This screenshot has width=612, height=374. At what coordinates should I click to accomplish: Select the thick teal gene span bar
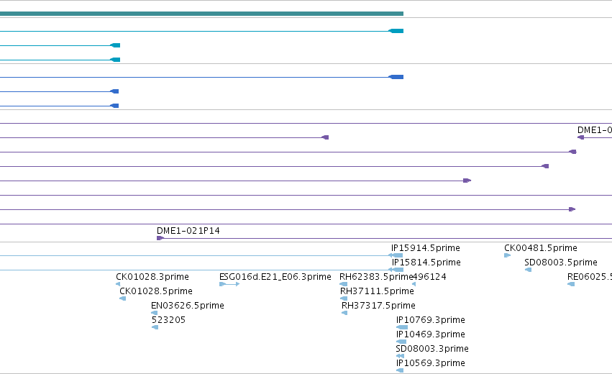[x=201, y=14]
